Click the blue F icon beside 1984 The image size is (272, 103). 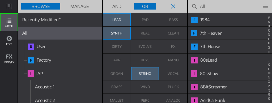click(x=194, y=20)
